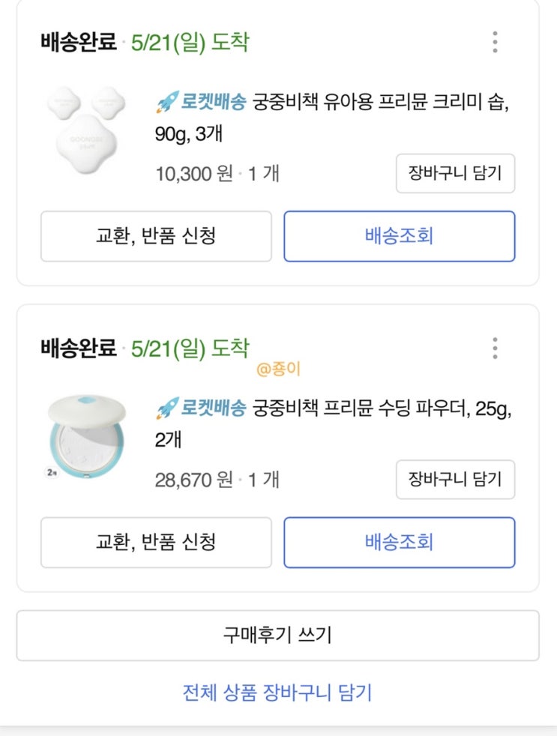Add the creamy soap to cart (장바구니 담기)
The width and height of the screenshot is (557, 736).
[455, 173]
